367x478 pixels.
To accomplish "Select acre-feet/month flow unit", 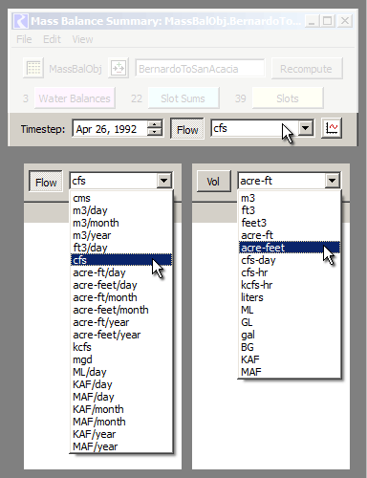I will [x=121, y=310].
